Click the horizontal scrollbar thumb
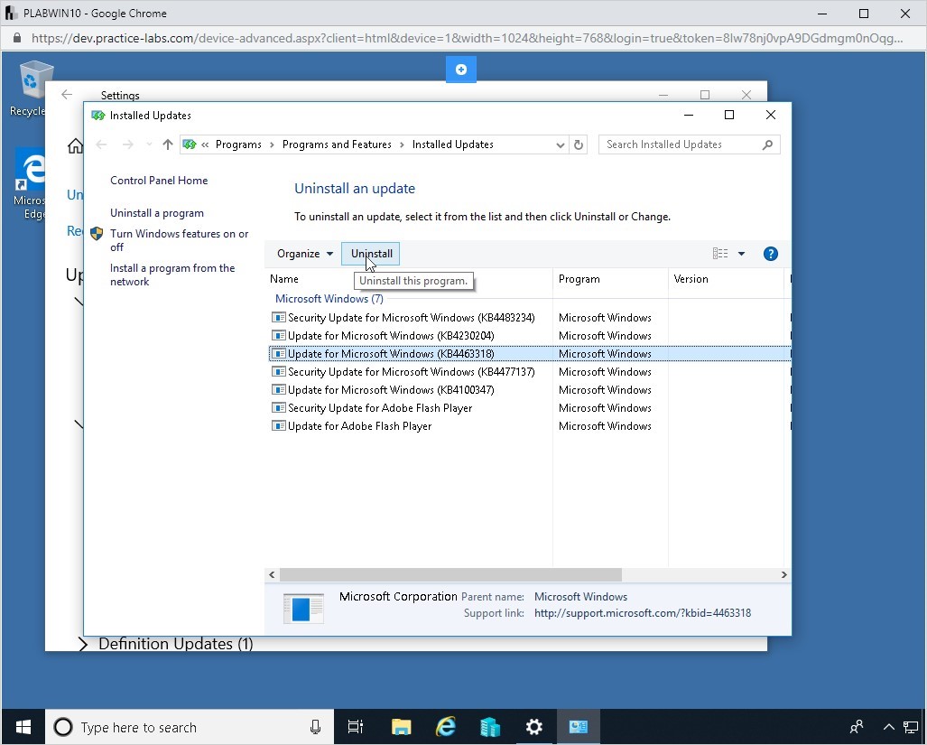 pyautogui.click(x=450, y=574)
